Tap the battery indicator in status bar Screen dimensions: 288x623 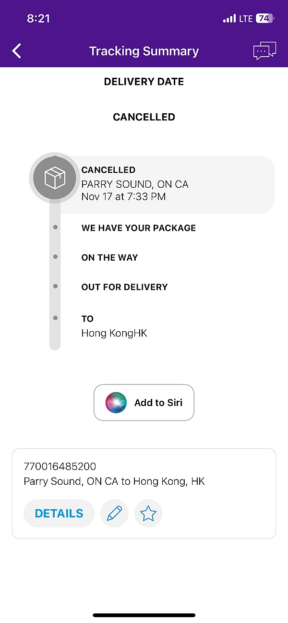point(264,19)
